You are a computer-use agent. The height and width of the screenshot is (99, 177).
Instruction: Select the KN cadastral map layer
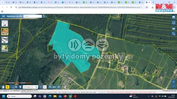point(5,23)
